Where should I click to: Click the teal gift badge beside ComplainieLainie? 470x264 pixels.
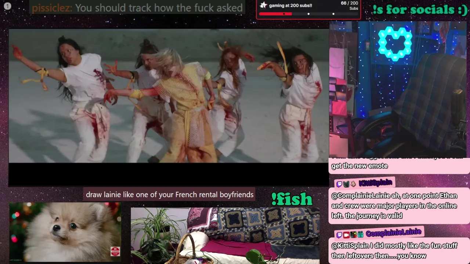pyautogui.click(x=361, y=235)
